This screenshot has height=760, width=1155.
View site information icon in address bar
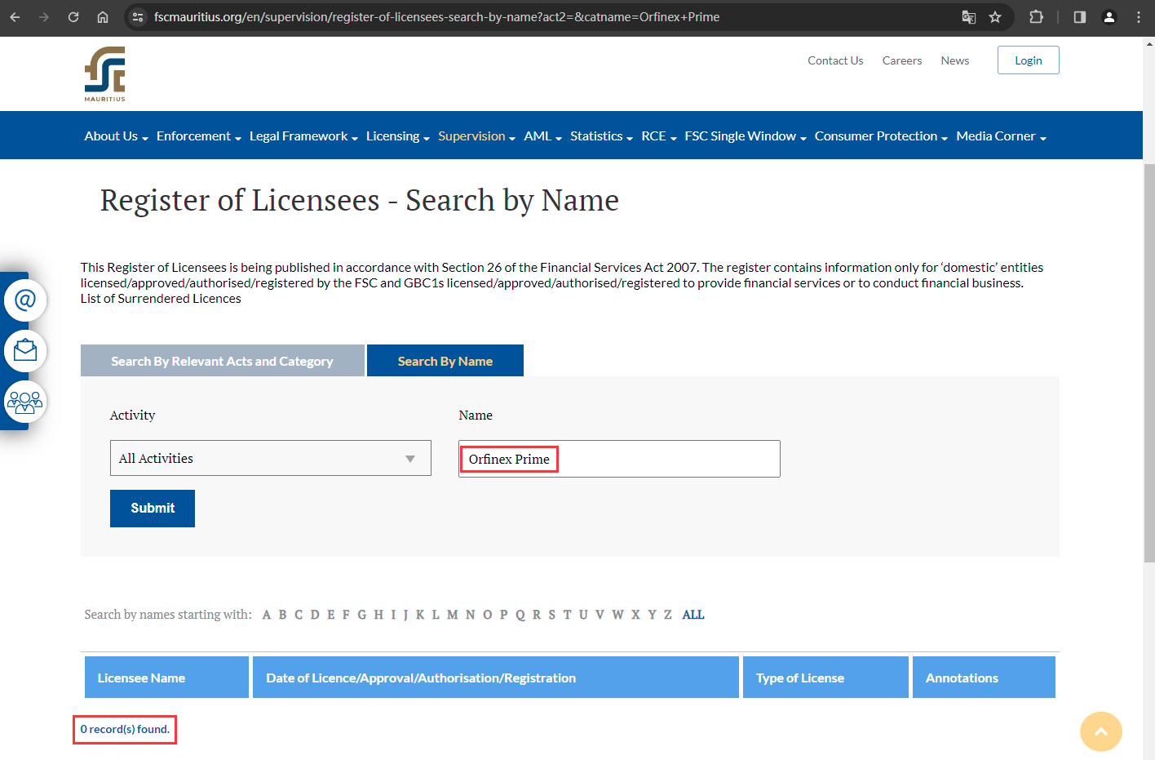point(138,16)
